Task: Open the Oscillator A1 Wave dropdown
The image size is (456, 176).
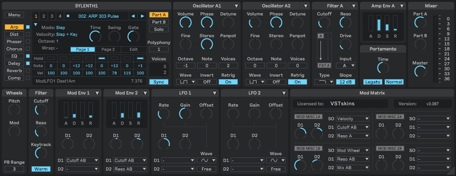Action: [x=185, y=82]
